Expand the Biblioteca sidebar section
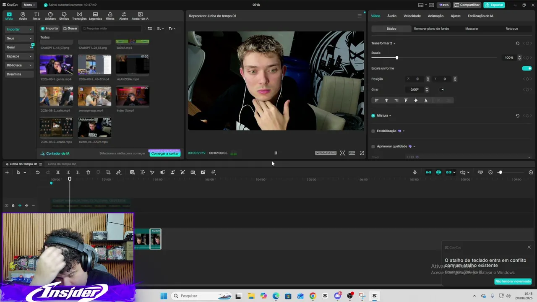 [19, 65]
